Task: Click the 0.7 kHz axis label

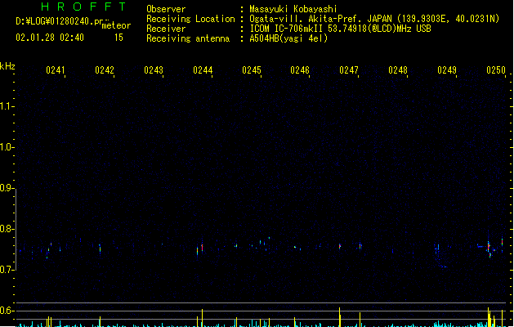Action: tap(7, 270)
